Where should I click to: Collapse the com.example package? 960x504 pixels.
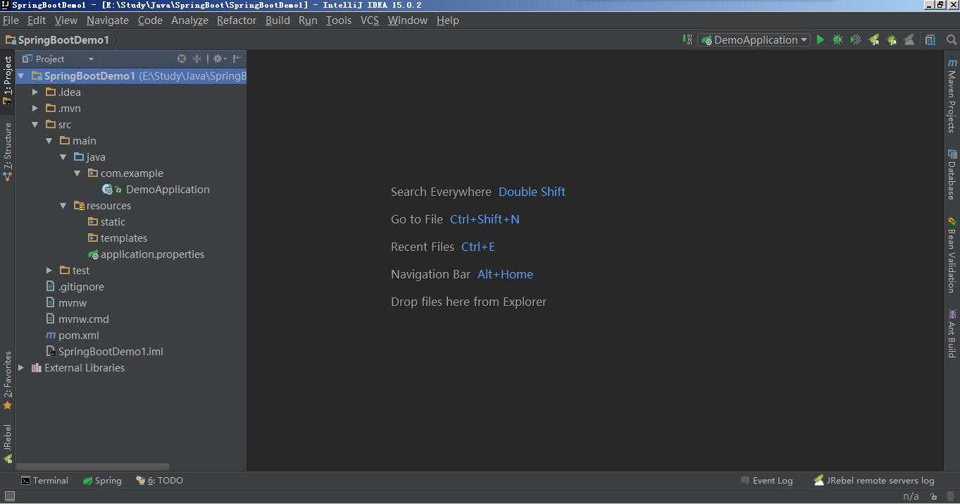tap(77, 173)
